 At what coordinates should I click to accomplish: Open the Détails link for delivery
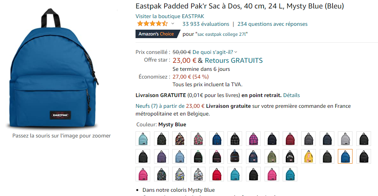292,95
